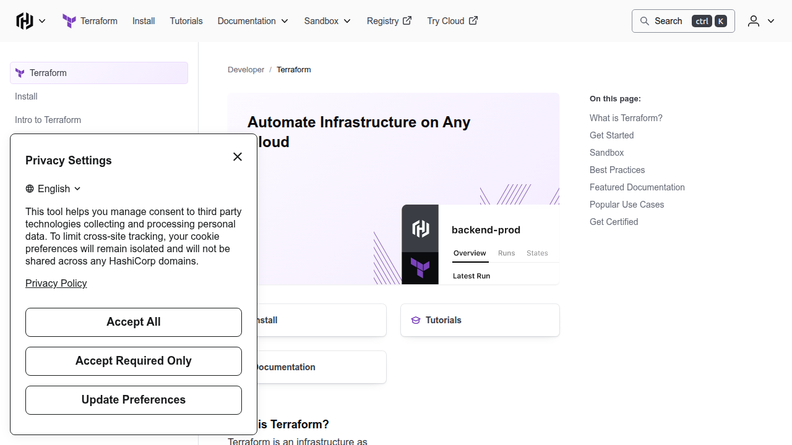Click the Terraform logo in top navigation
This screenshot has width=792, height=445.
tap(69, 21)
